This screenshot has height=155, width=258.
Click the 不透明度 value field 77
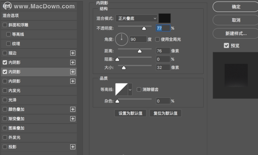tap(163, 28)
